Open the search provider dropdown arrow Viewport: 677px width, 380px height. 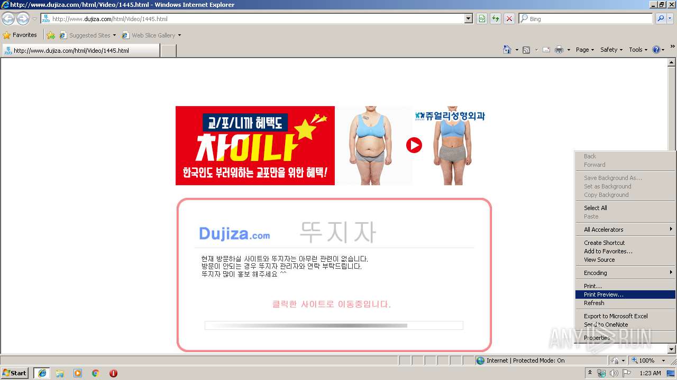pos(671,19)
